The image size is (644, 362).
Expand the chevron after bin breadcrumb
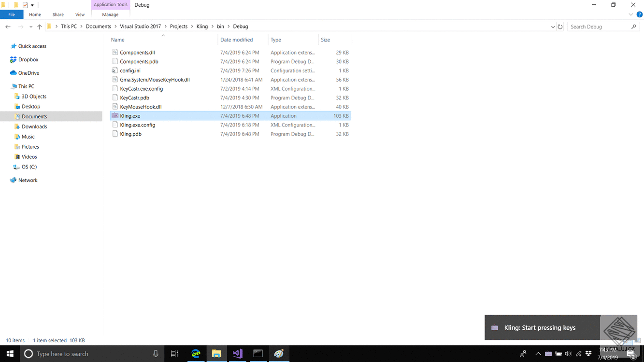[229, 27]
